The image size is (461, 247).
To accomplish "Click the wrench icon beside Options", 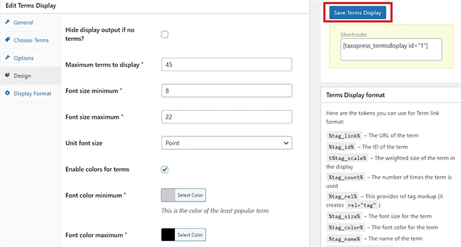I will coord(7,58).
